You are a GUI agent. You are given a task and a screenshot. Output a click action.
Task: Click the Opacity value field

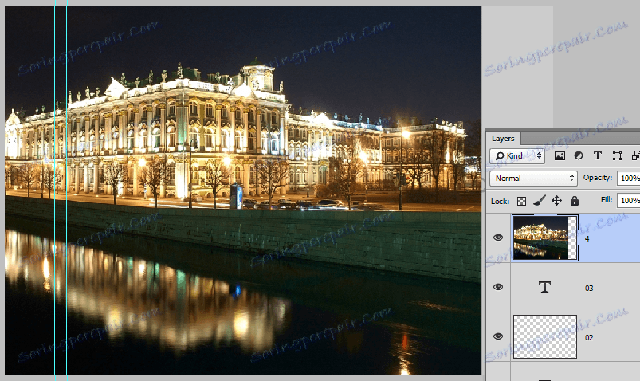tap(629, 178)
